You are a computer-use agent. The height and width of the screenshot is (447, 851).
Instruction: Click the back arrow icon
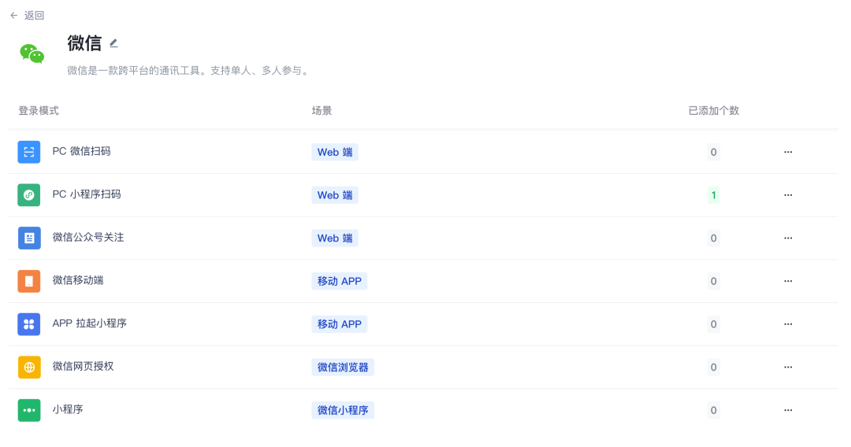(x=14, y=16)
